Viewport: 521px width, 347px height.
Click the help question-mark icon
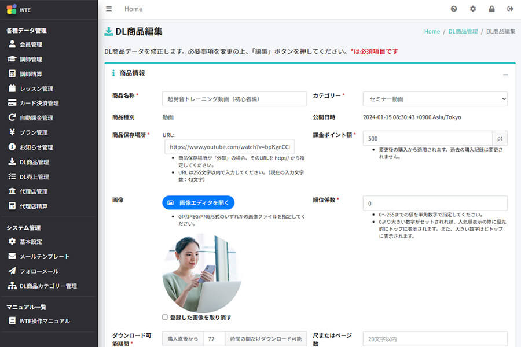(454, 9)
